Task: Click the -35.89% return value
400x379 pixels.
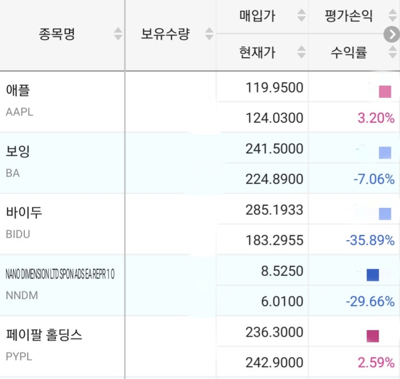Action: coord(370,240)
